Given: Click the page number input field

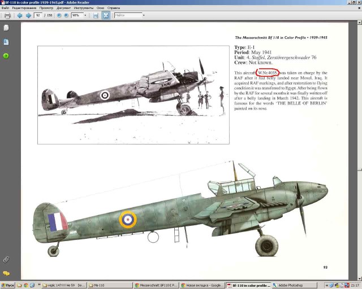Looking at the screenshot, I should (x=38, y=15).
